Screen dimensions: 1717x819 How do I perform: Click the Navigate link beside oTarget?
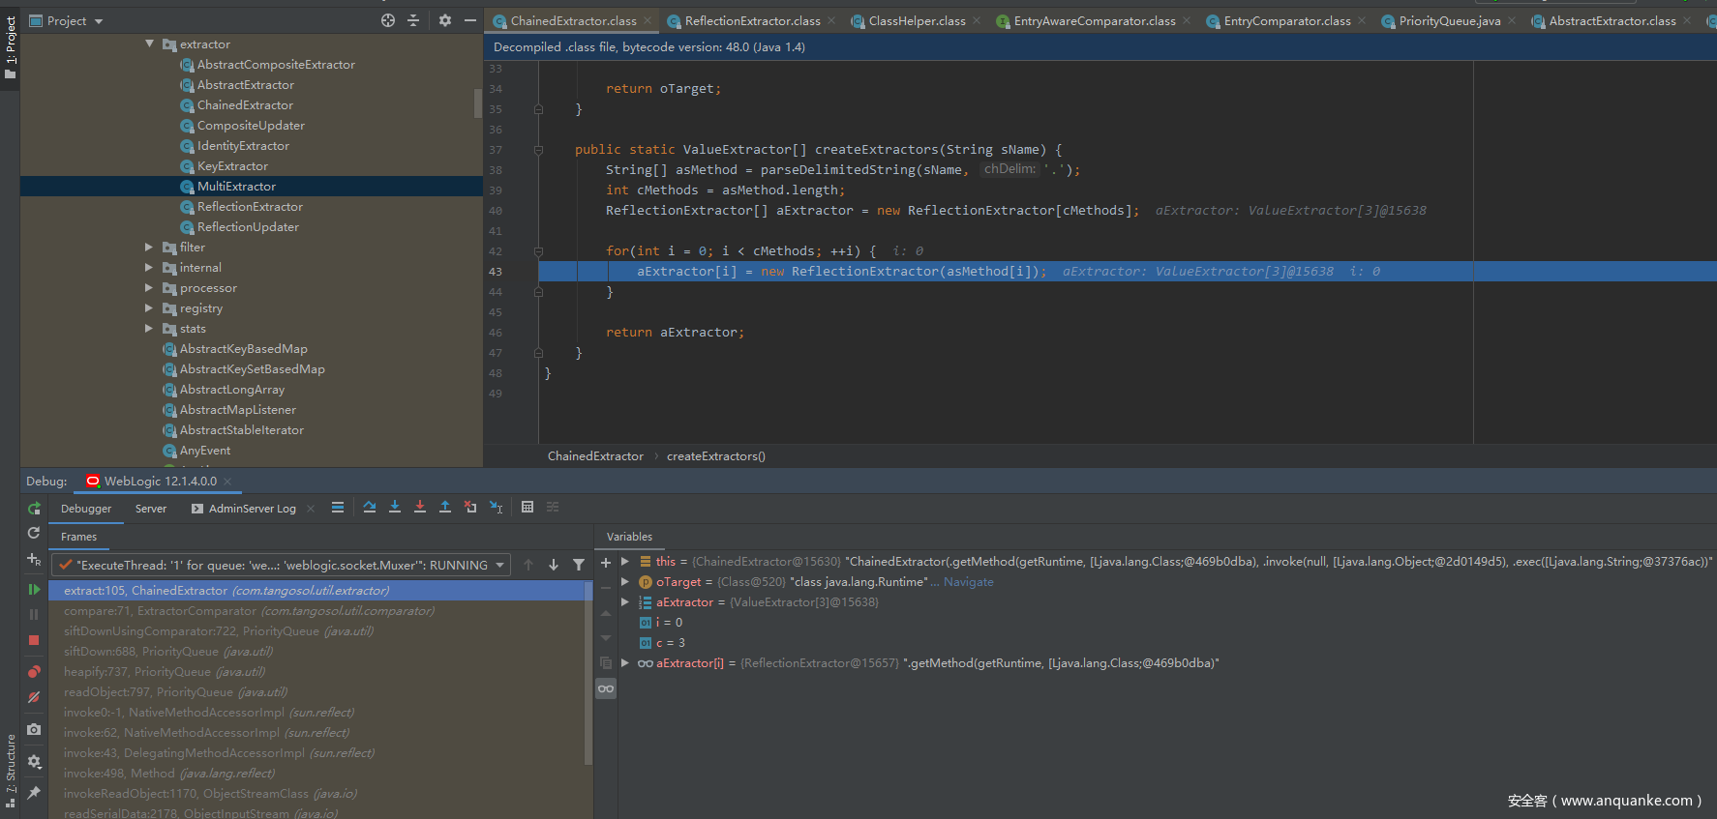tap(968, 582)
